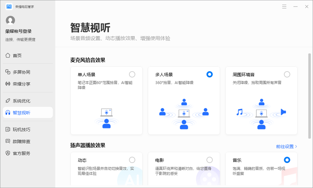
Task: Click the 荣耀分享 broadcast icon
Action: coord(8,84)
